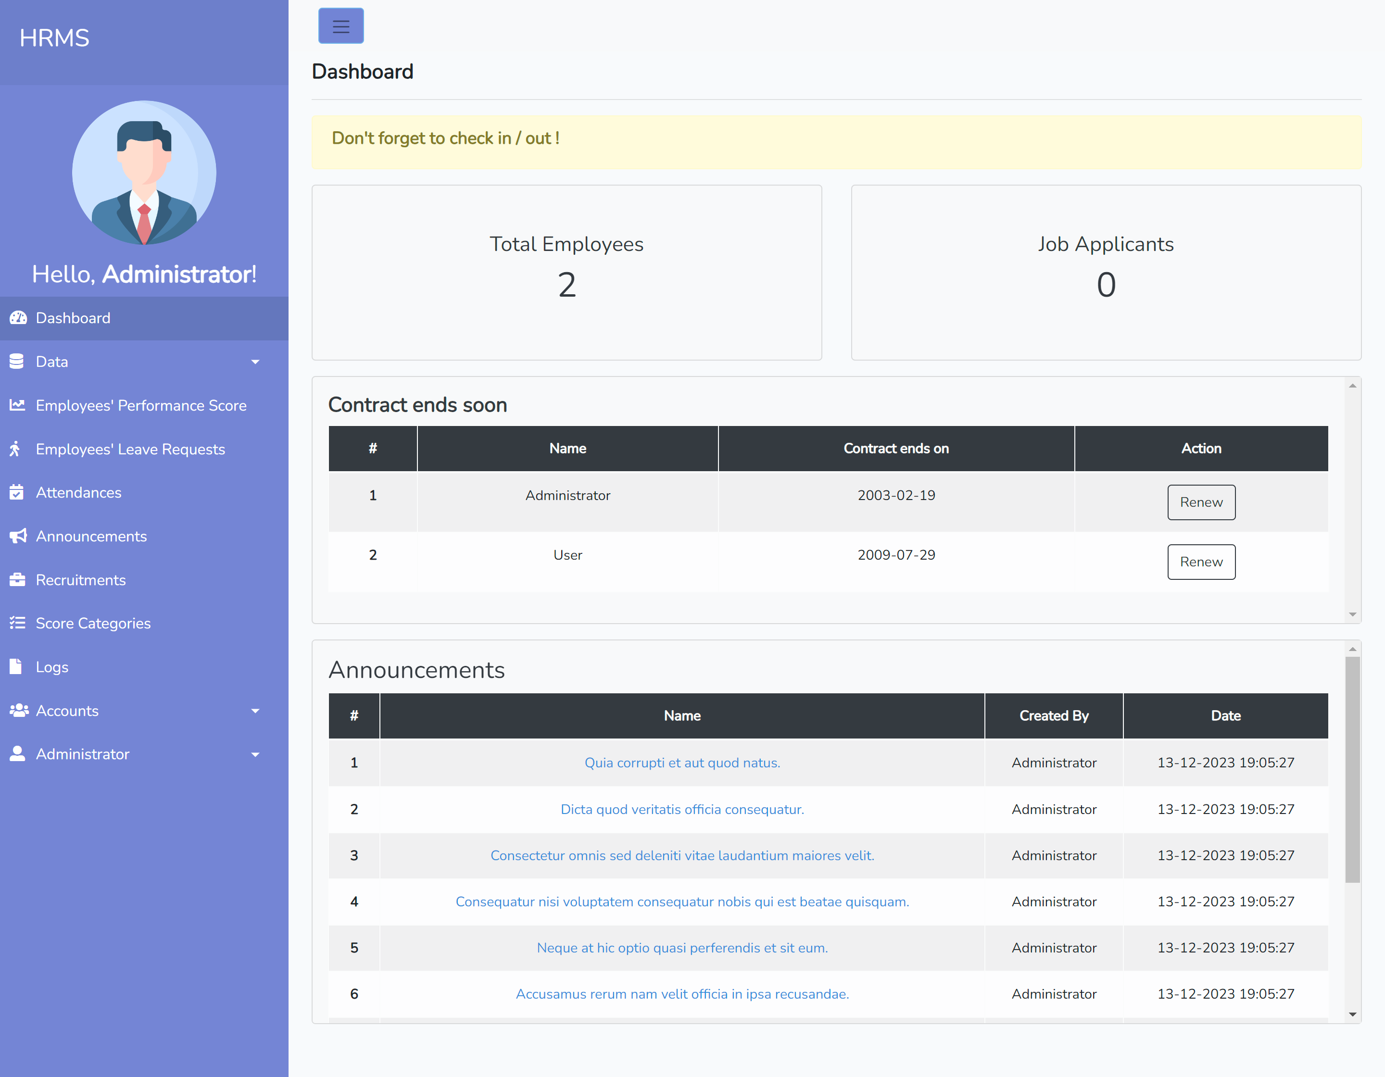Open announcement 'Quia corrupti et aut quod natus.'
The width and height of the screenshot is (1385, 1077).
[x=682, y=763]
